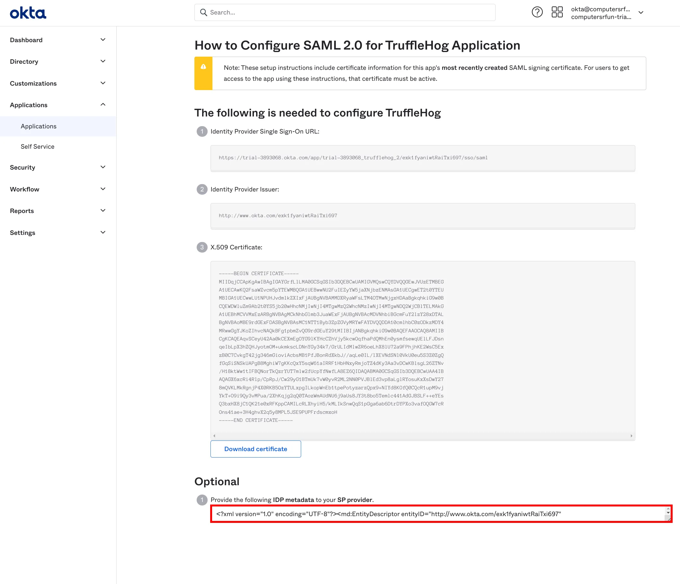Image resolution: width=680 pixels, height=584 pixels.
Task: Expand the Settings menu chevron
Action: tap(103, 233)
